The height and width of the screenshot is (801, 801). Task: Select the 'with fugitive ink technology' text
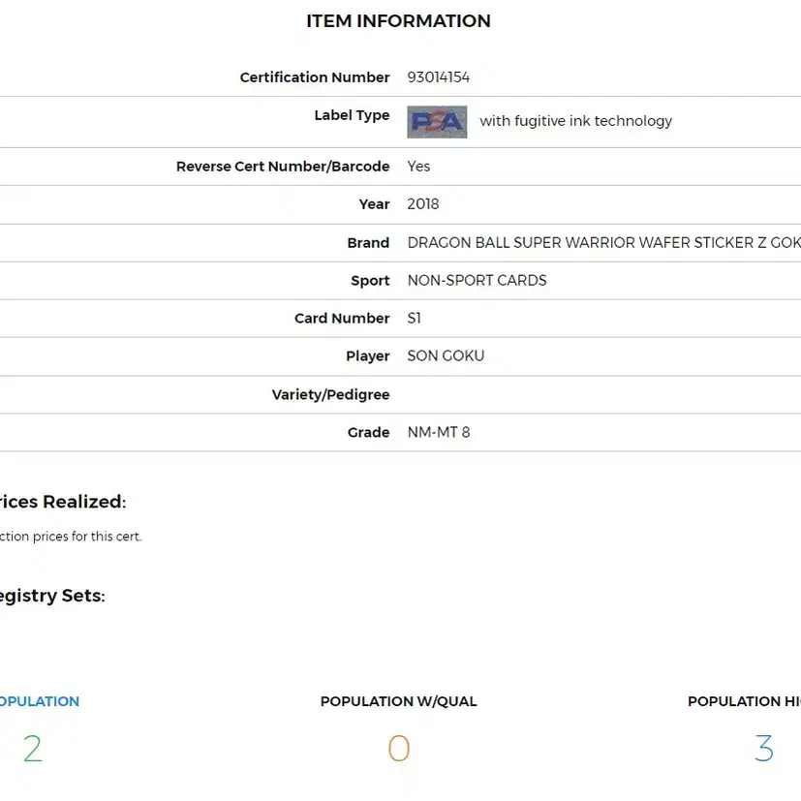pos(575,121)
